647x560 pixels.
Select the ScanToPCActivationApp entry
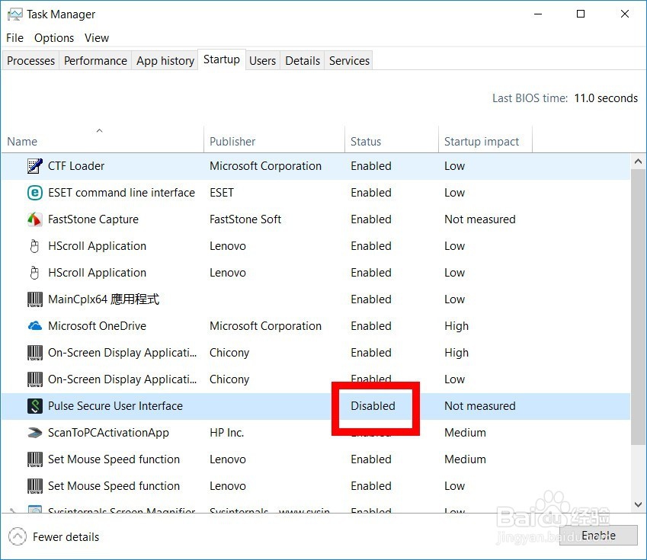click(108, 433)
